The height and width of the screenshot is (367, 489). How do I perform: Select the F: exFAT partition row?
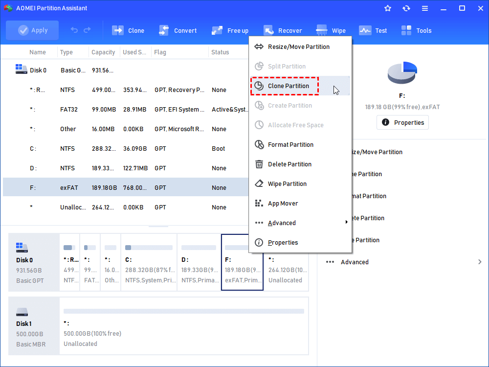coord(126,187)
